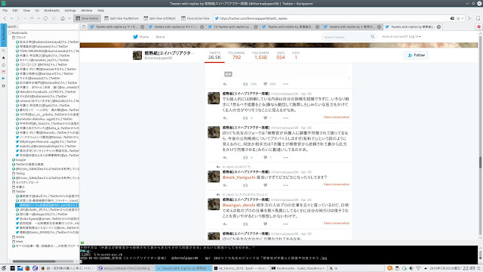Toggle the Show Sidebar button
Viewport: 483px width, 272px height.
88,18
